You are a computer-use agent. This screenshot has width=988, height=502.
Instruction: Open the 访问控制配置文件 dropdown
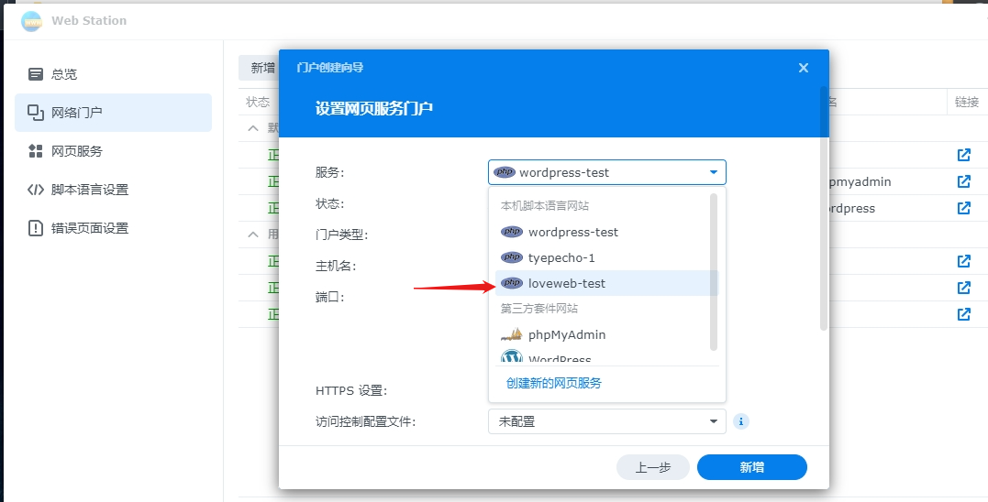click(x=606, y=421)
